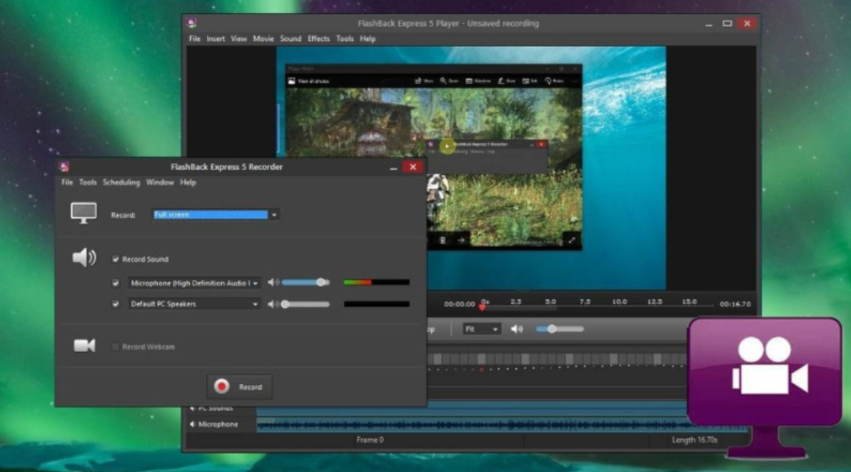The width and height of the screenshot is (851, 472).
Task: Click the 5.0 mark on the timeline ruler
Action: (550, 301)
